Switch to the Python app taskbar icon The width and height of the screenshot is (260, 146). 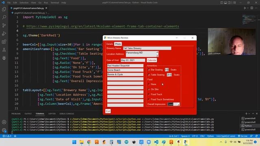pos(186,142)
